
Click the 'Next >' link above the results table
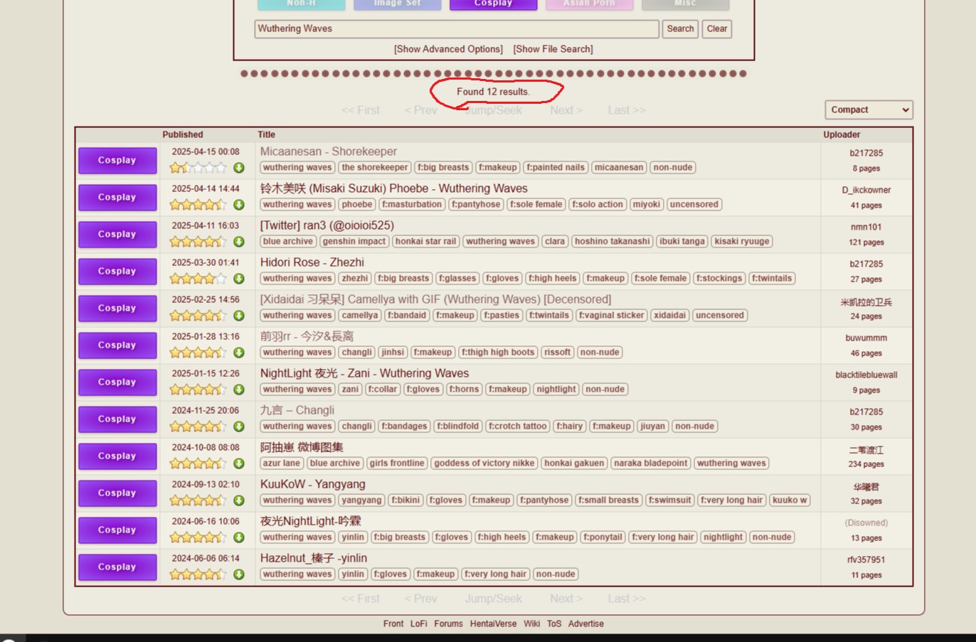[566, 110]
